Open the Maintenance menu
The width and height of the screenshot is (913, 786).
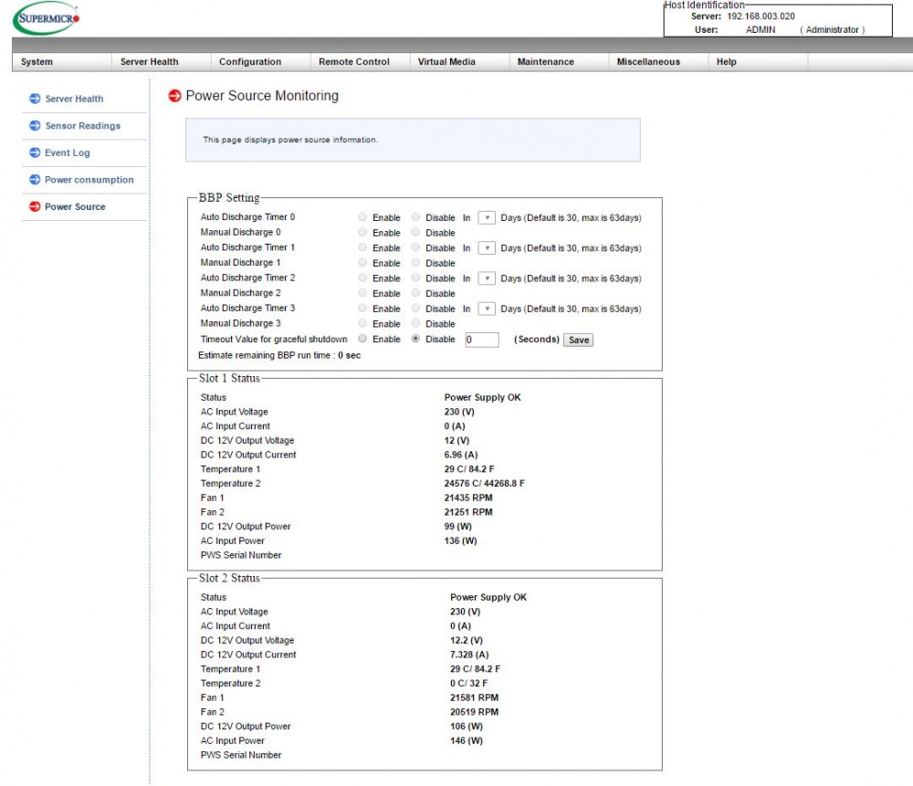544,61
